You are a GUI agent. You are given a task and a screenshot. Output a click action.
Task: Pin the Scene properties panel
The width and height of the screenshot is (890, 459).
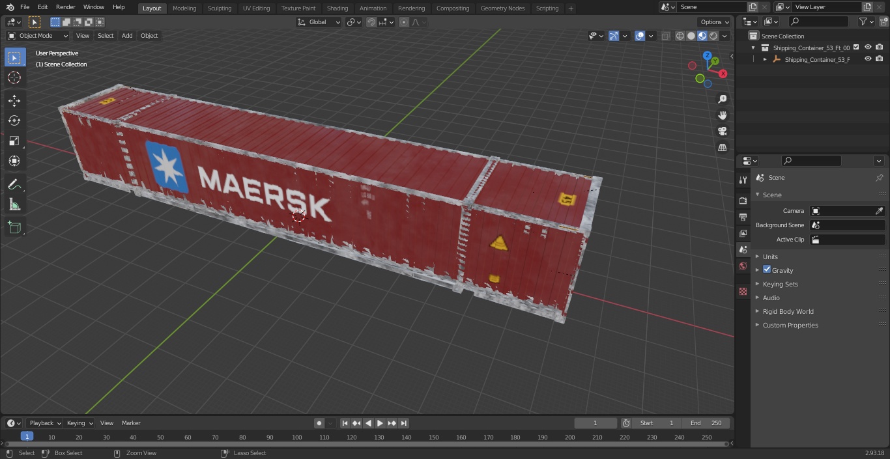click(879, 178)
